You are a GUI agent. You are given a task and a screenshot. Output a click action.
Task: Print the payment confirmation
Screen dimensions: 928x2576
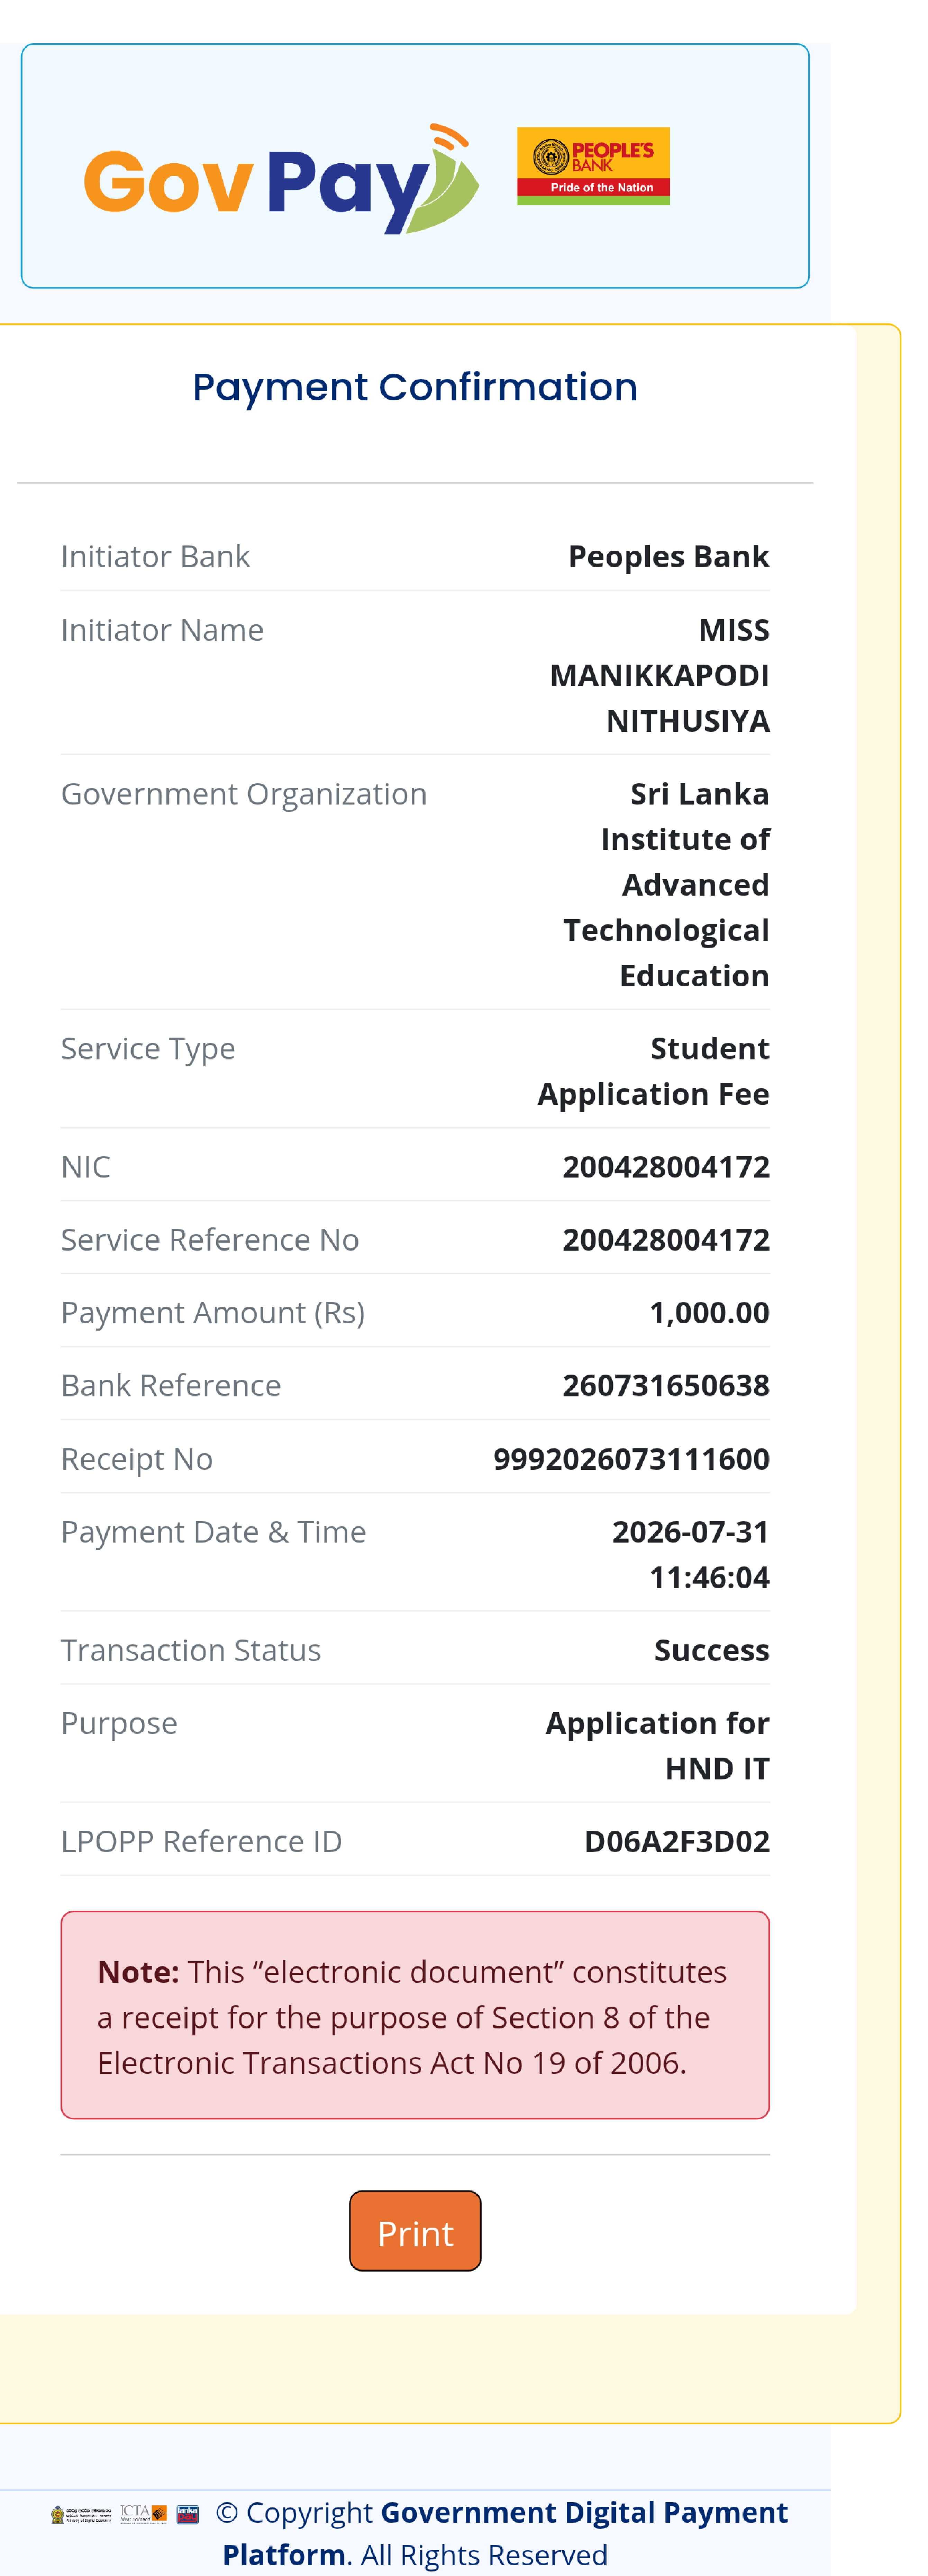click(415, 2231)
